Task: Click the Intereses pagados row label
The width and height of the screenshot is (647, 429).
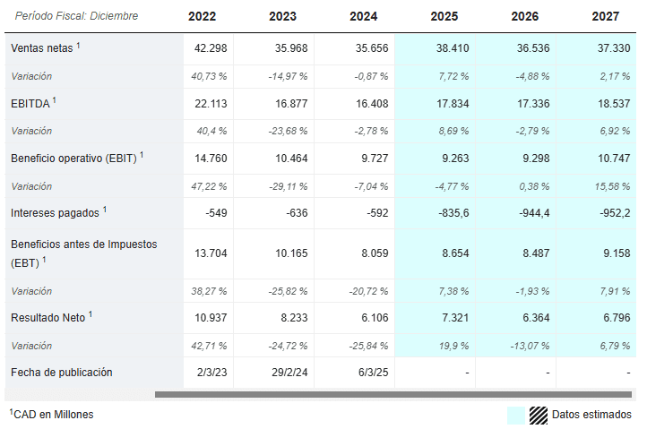Action: click(56, 213)
